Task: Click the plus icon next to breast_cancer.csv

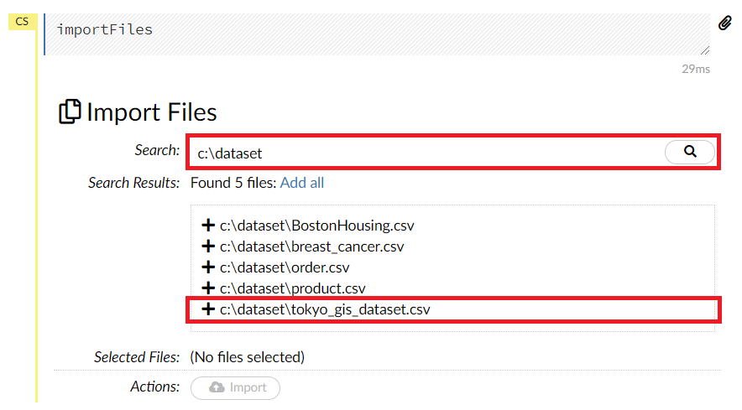Action: 208,247
